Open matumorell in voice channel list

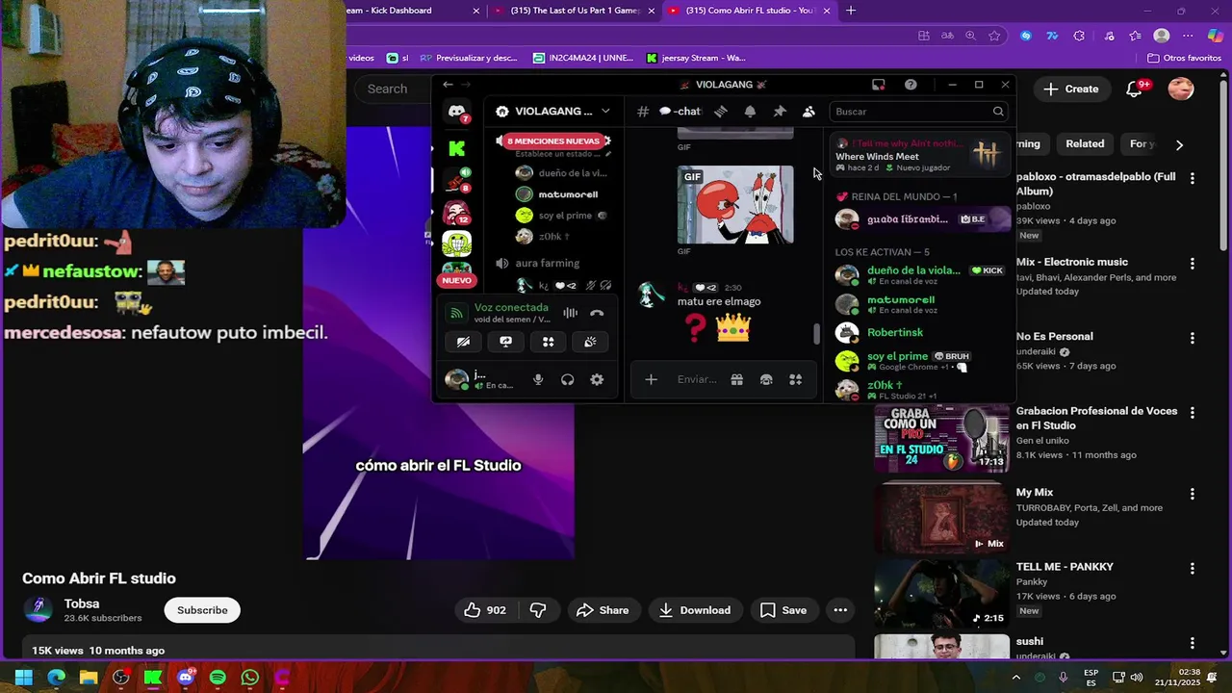pos(568,194)
